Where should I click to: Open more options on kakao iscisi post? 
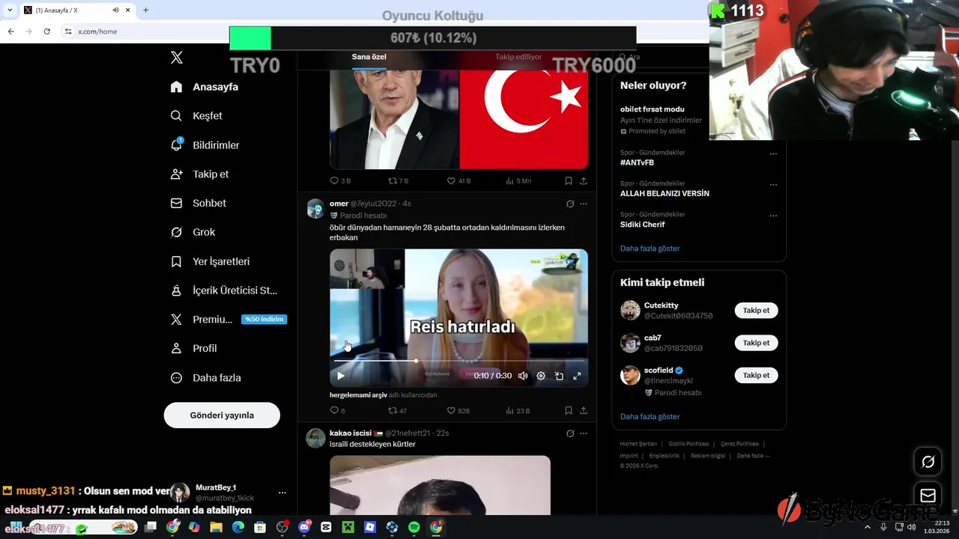coord(584,433)
